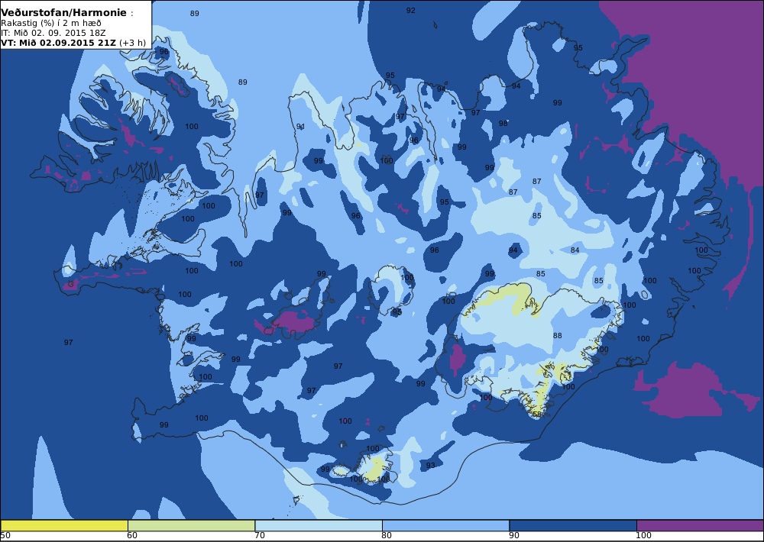This screenshot has height=542, width=764.
Task: Click the '84' humidity value on the map
Action: pyautogui.click(x=575, y=250)
